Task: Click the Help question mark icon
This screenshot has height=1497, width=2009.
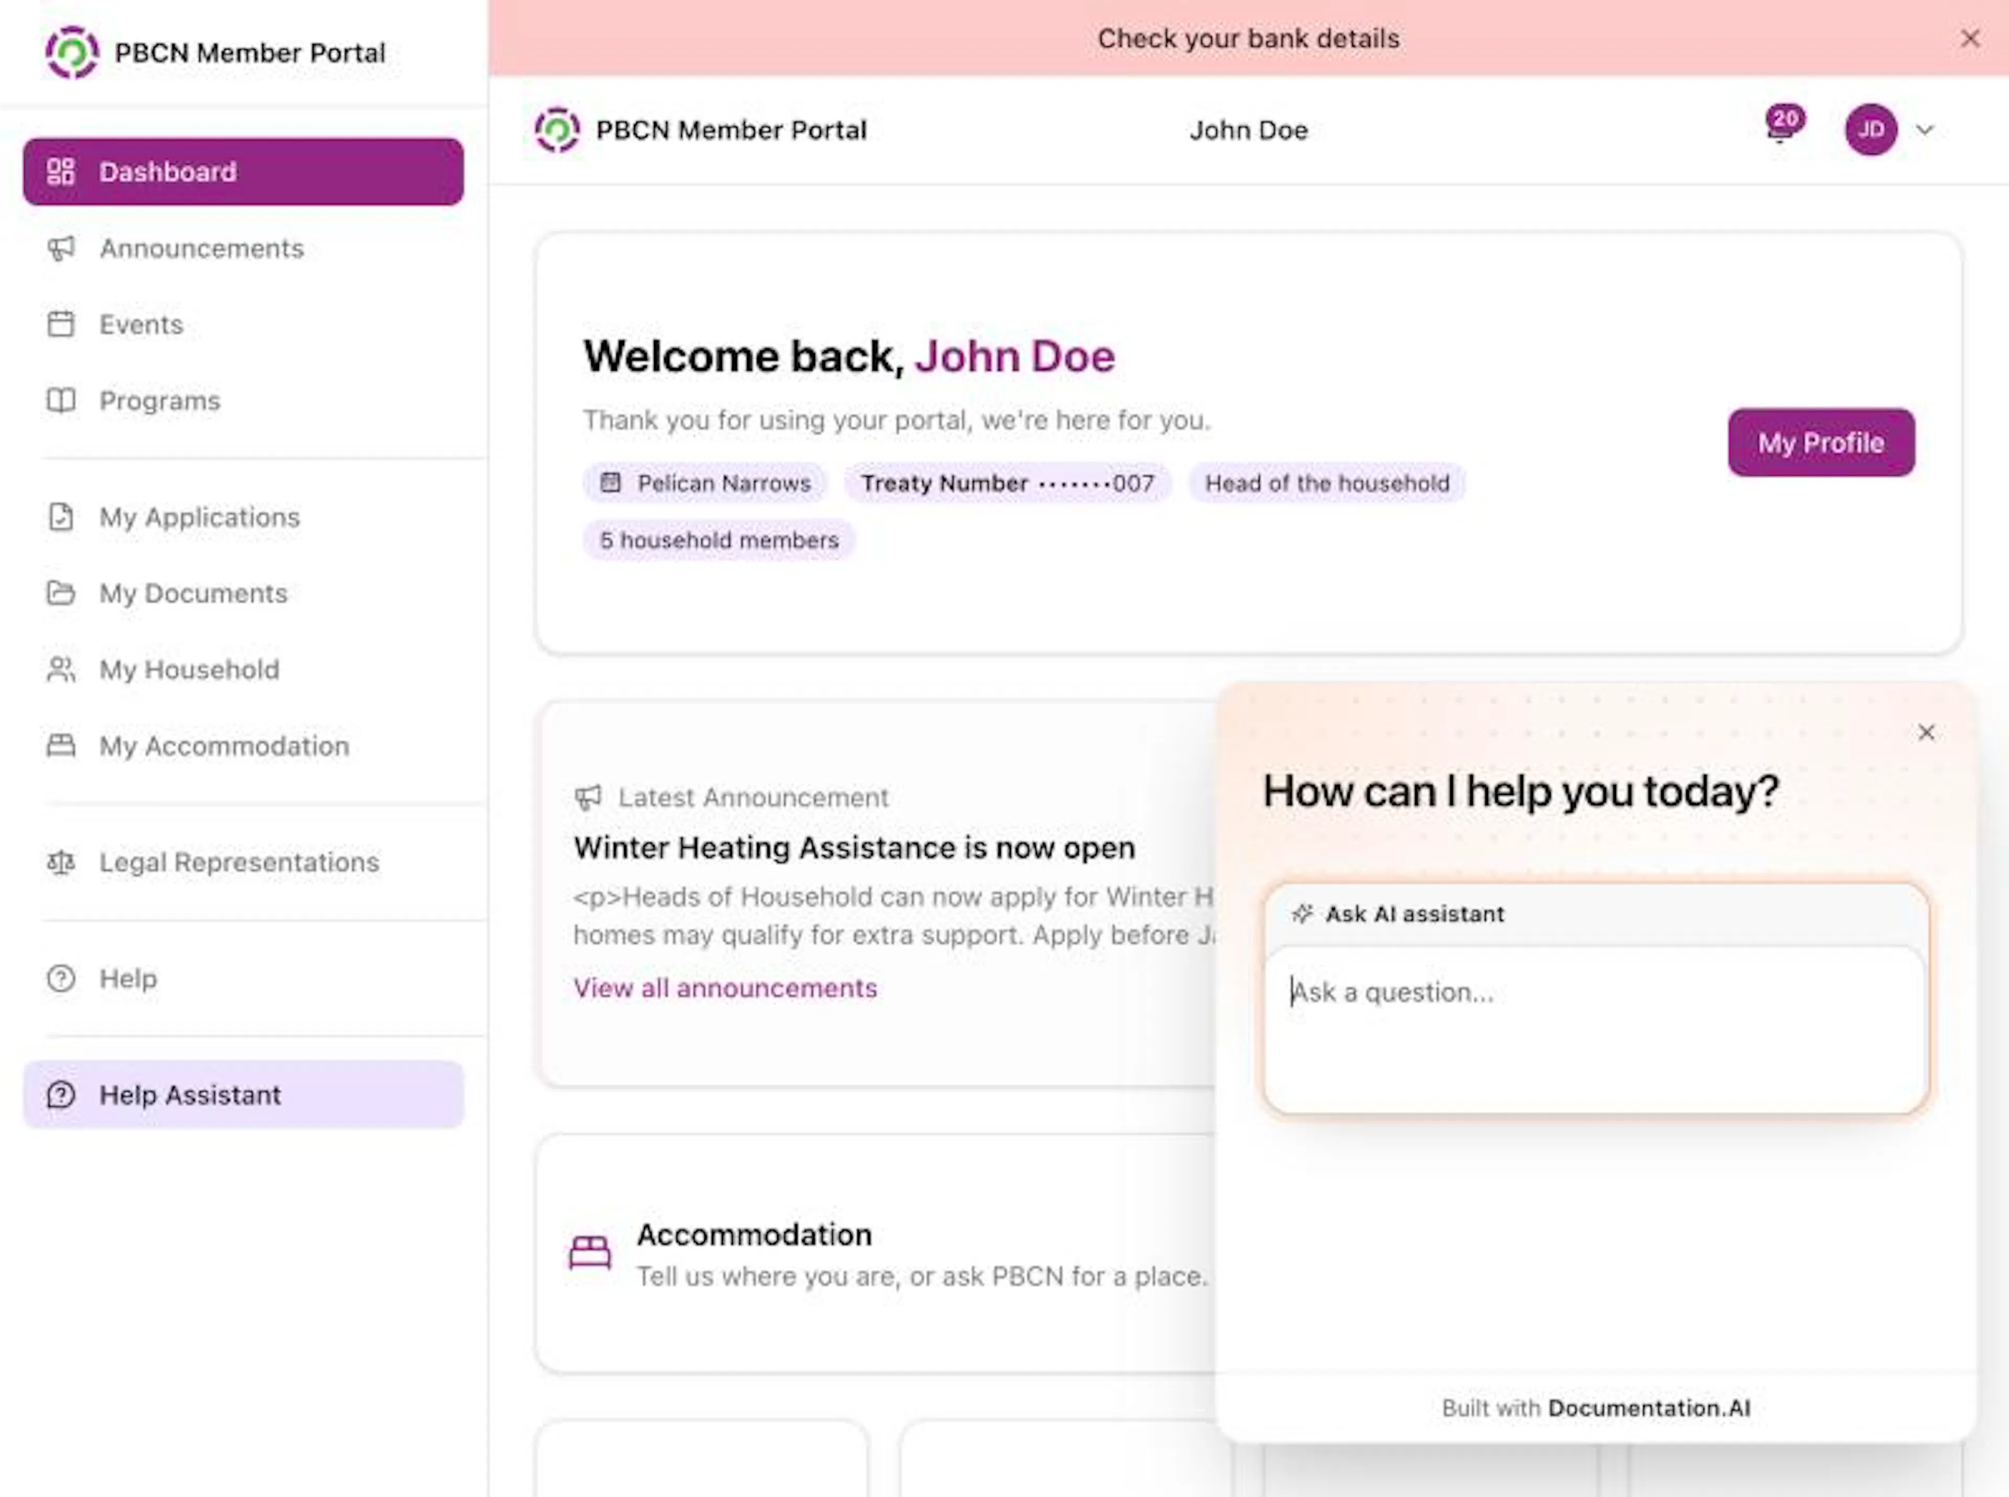Action: pyautogui.click(x=61, y=978)
